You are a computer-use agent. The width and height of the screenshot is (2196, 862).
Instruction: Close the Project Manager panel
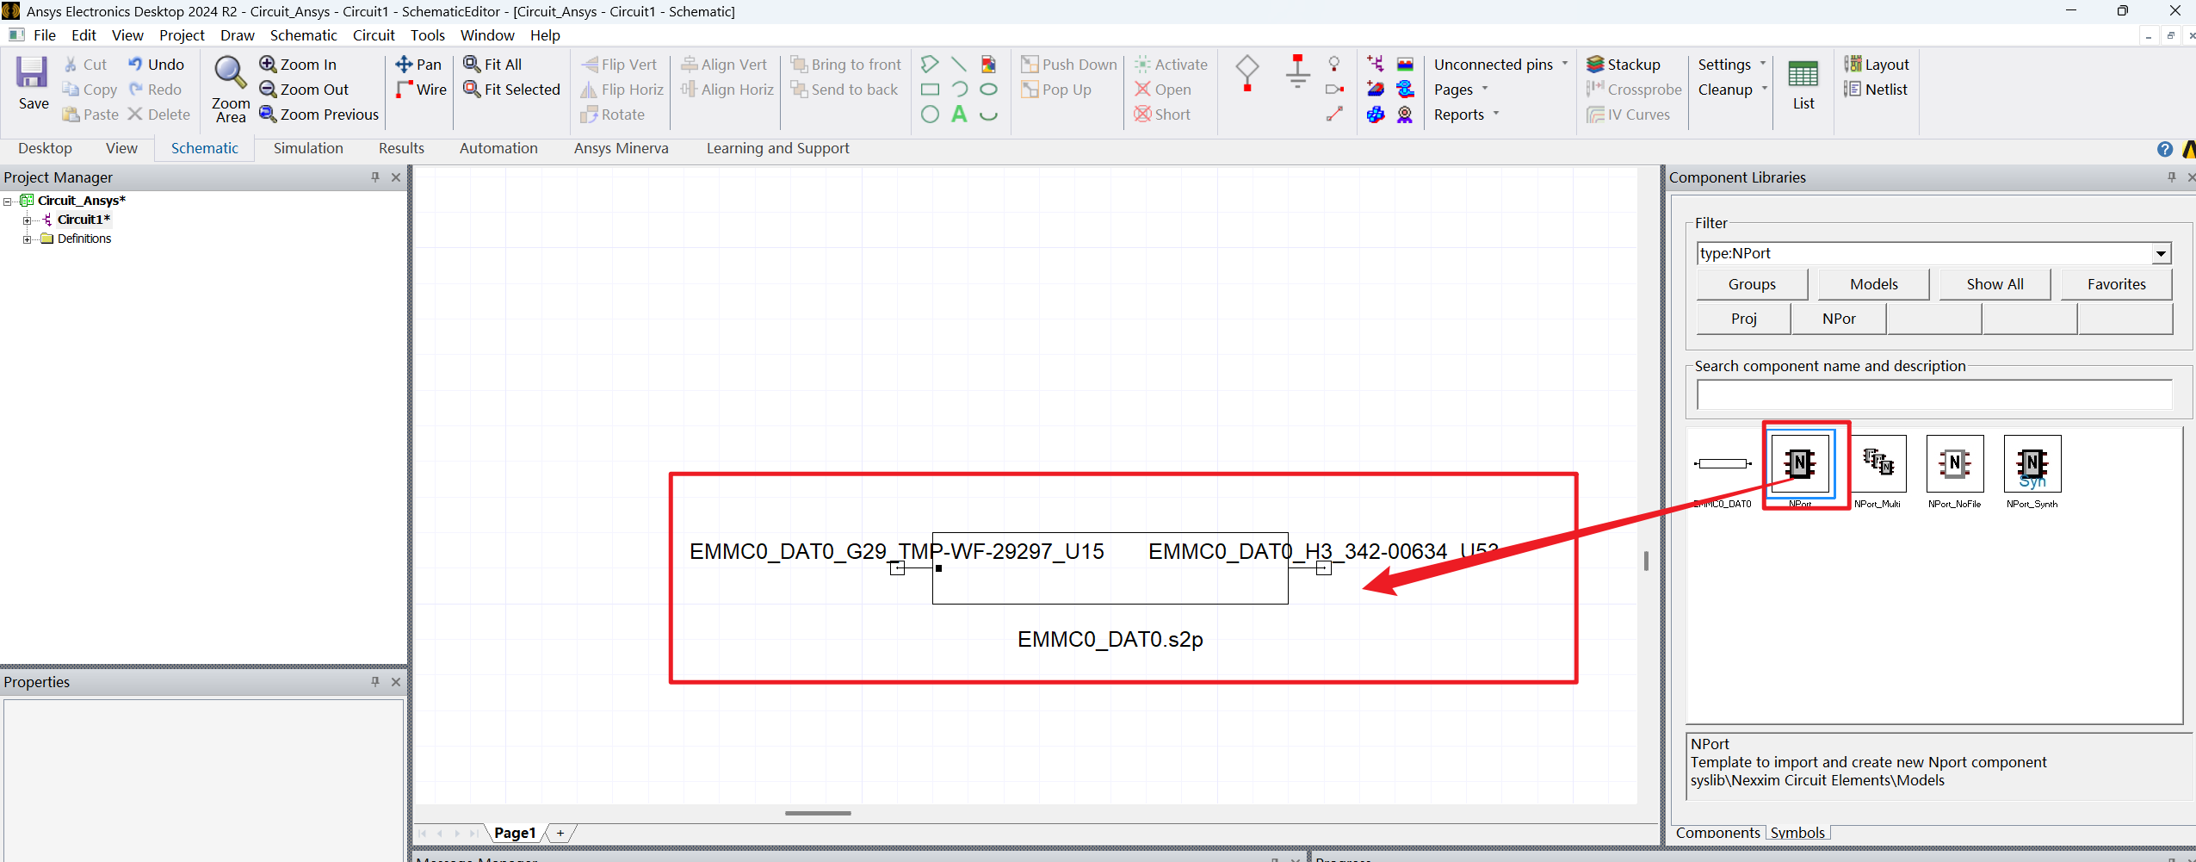click(x=396, y=177)
